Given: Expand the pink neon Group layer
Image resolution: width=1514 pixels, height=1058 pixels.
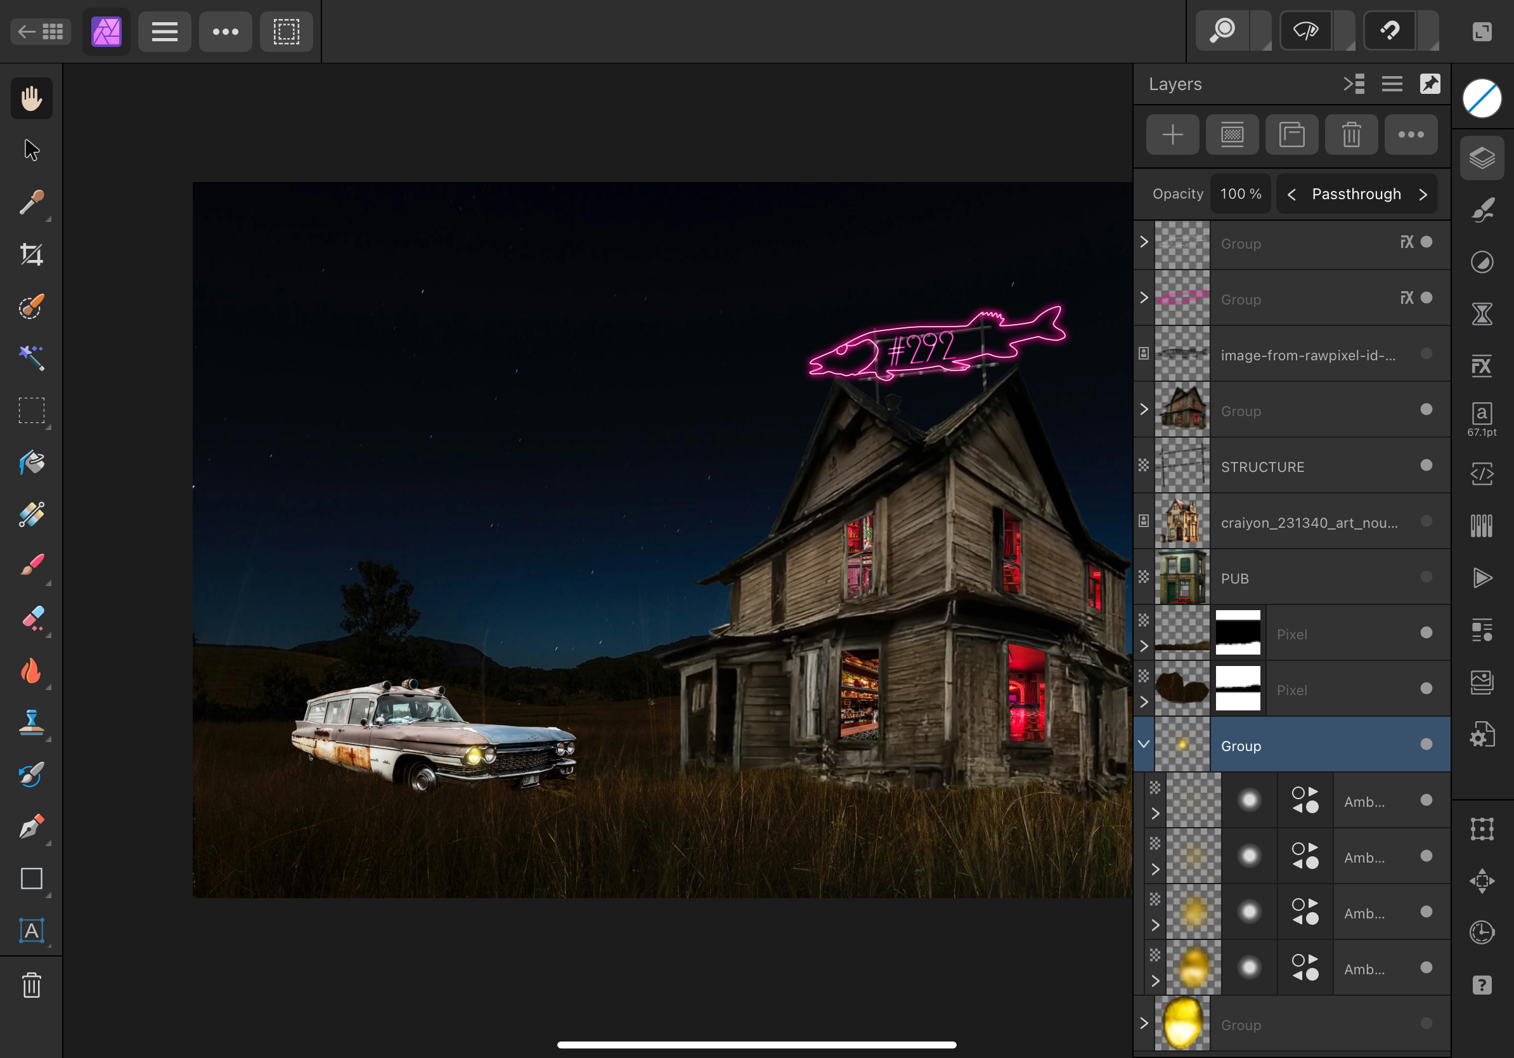Looking at the screenshot, I should tap(1144, 298).
